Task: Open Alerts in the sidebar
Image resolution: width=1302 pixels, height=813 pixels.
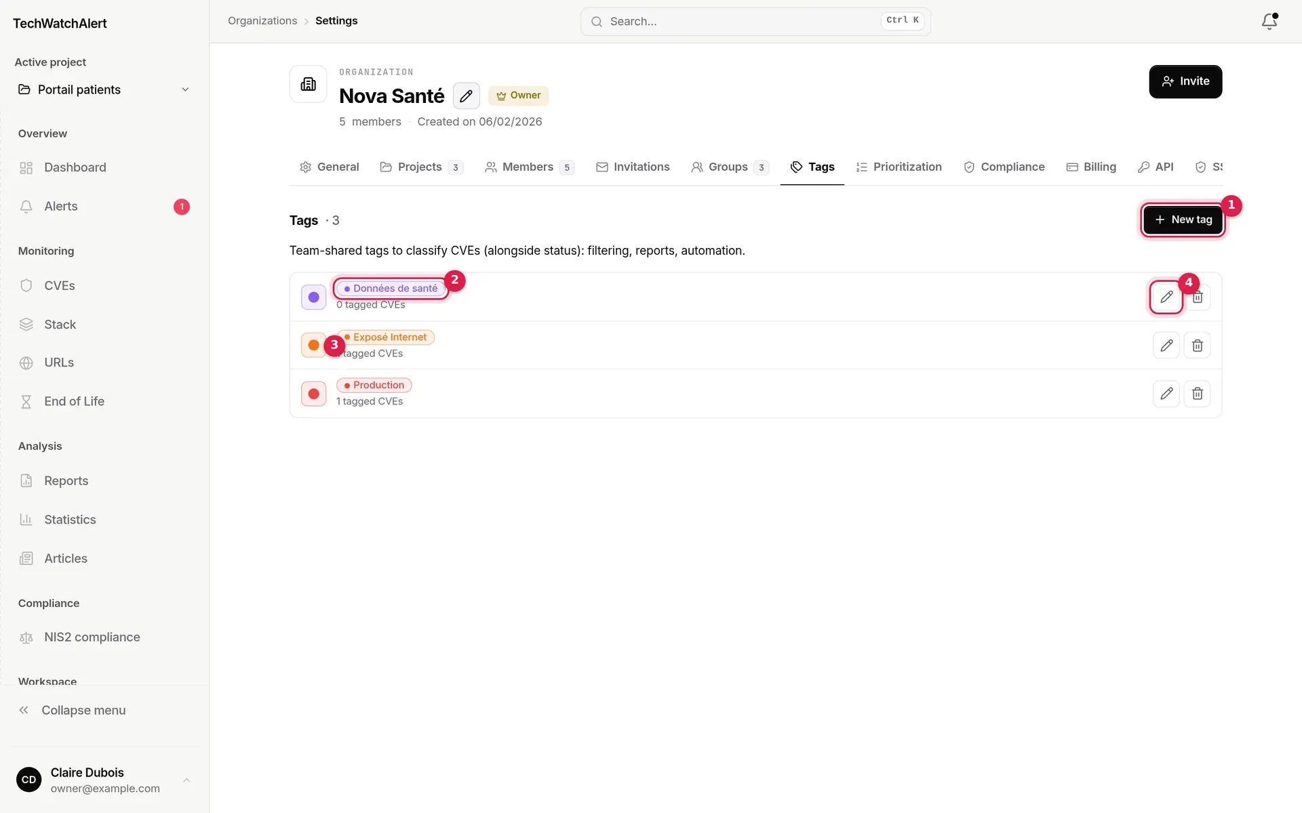Action: (104, 207)
